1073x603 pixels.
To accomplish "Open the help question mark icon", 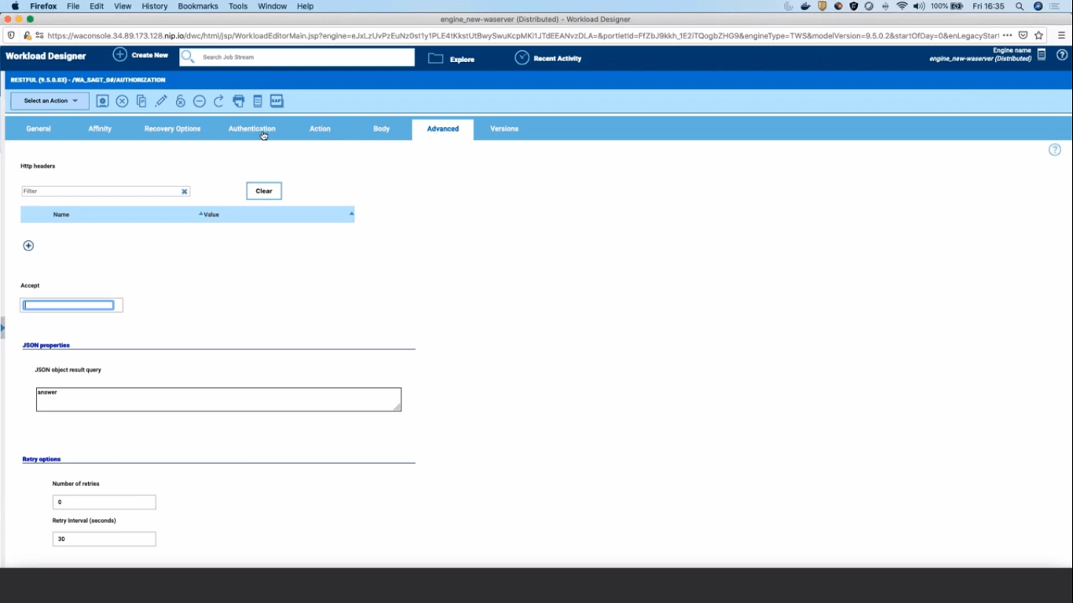I will click(1054, 150).
